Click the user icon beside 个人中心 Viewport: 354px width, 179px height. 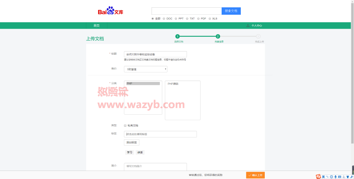[248, 25]
